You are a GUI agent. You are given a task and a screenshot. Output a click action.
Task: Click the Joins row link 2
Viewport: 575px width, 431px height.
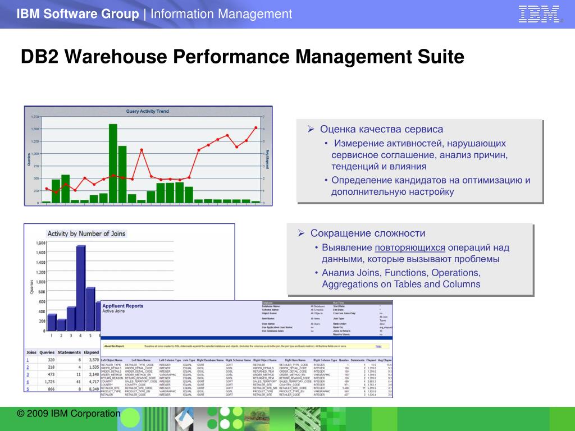tap(28, 367)
